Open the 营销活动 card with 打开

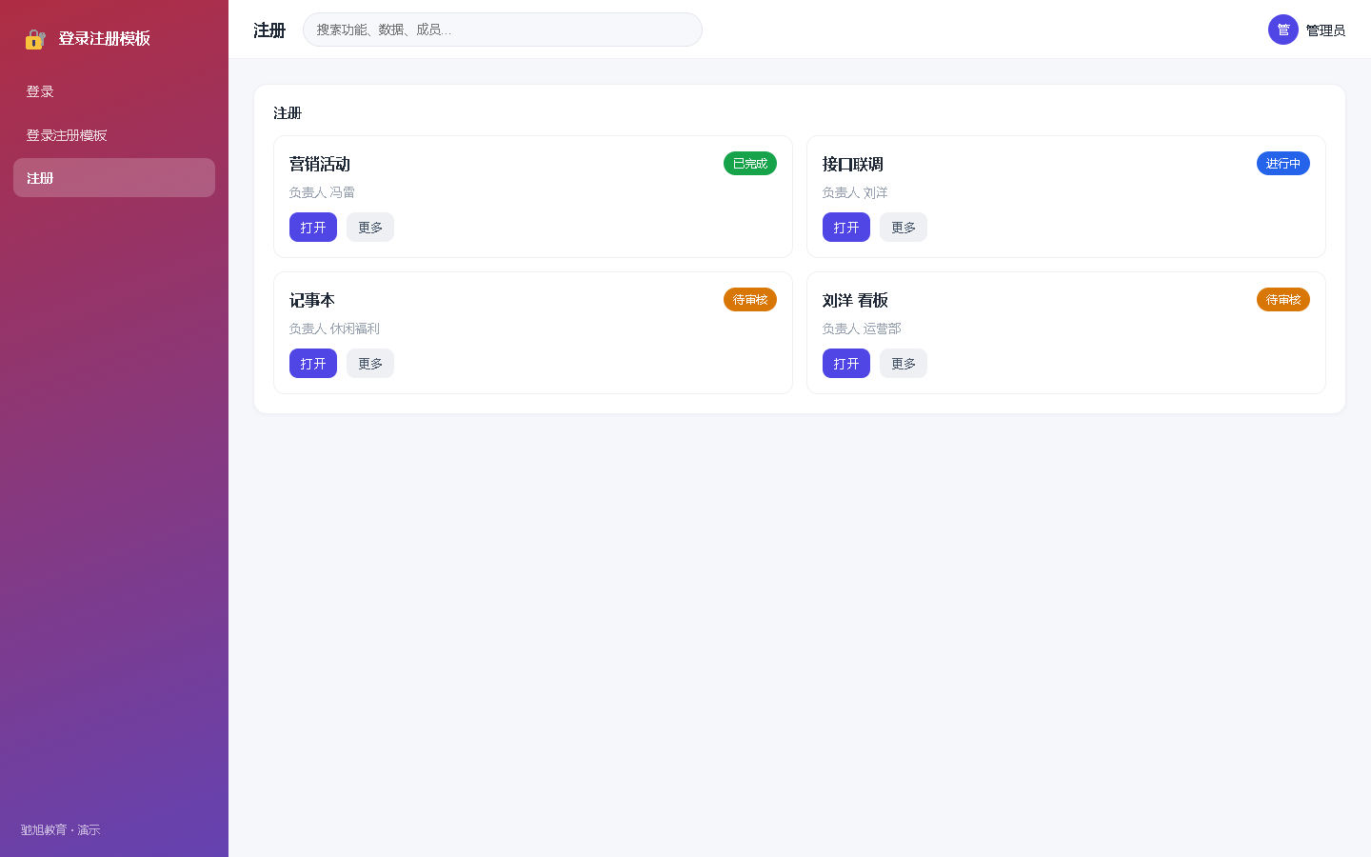pos(313,228)
